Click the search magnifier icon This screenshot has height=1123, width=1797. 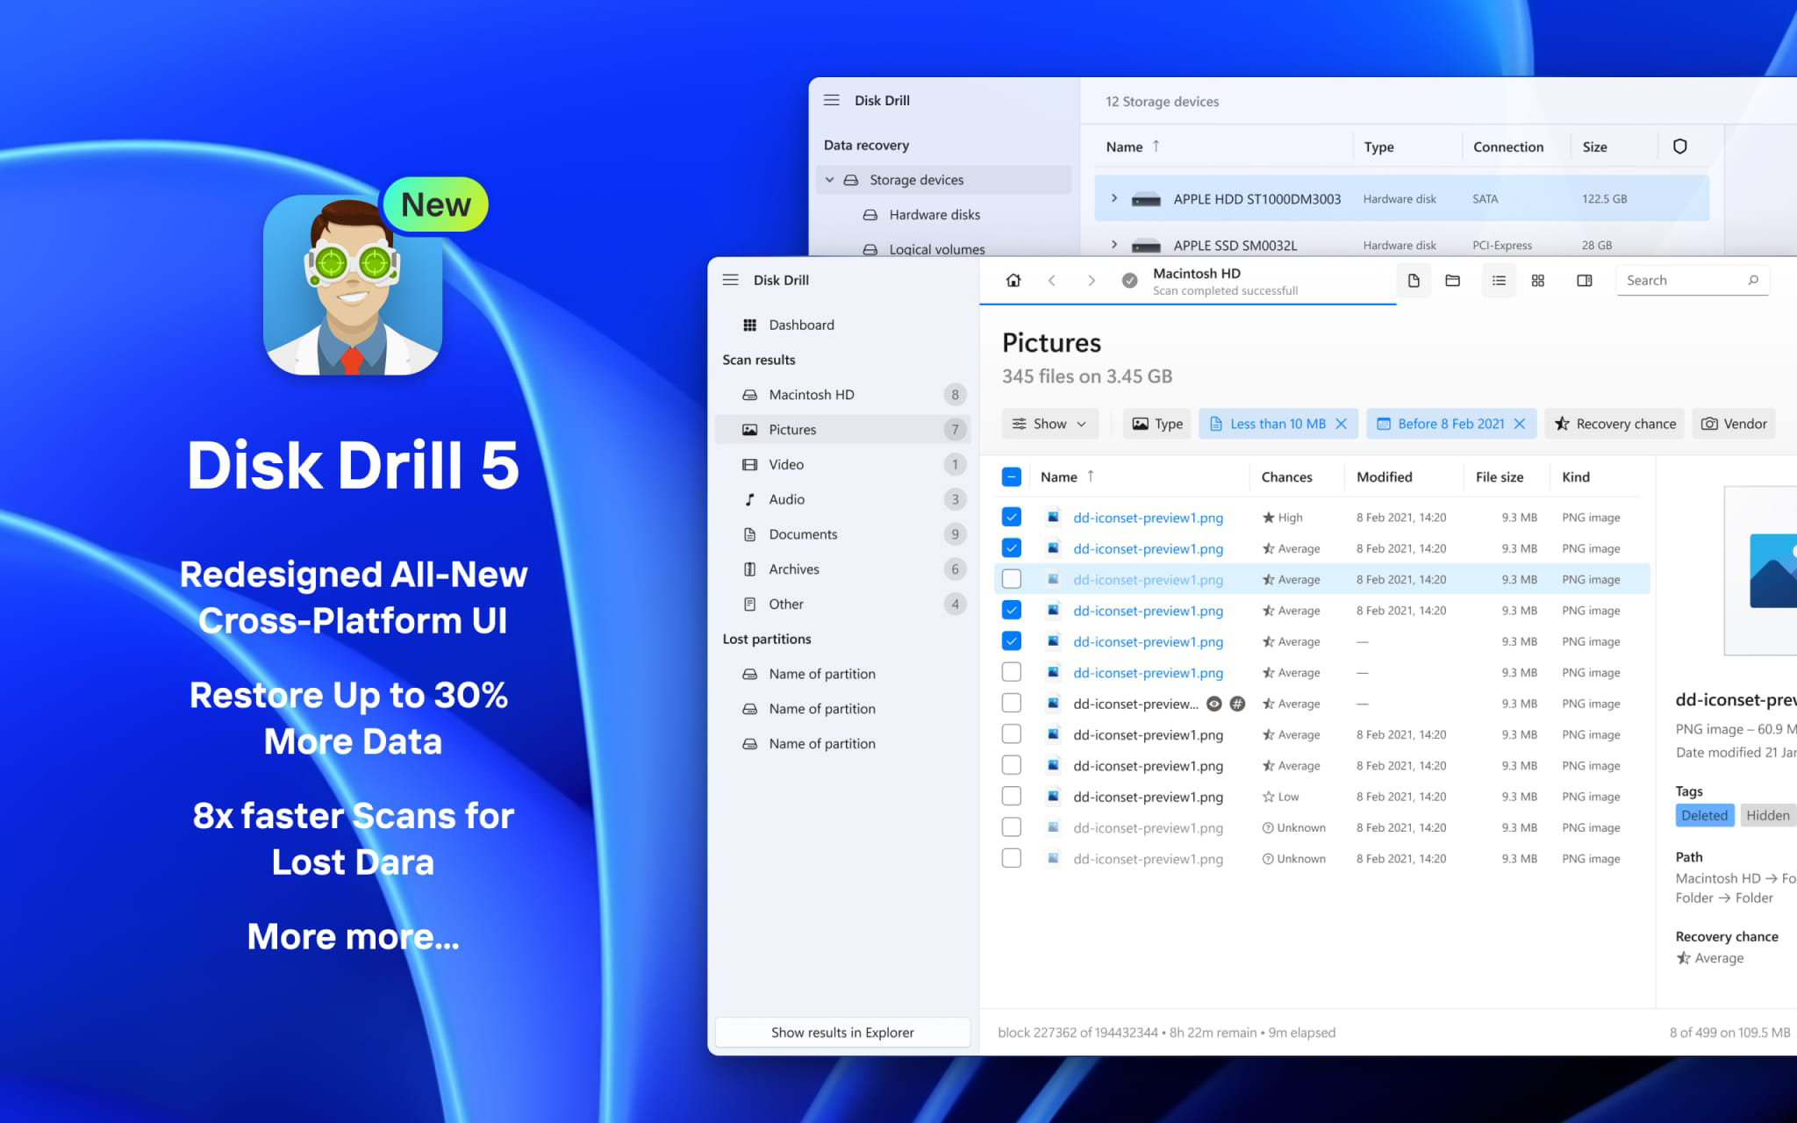point(1752,280)
